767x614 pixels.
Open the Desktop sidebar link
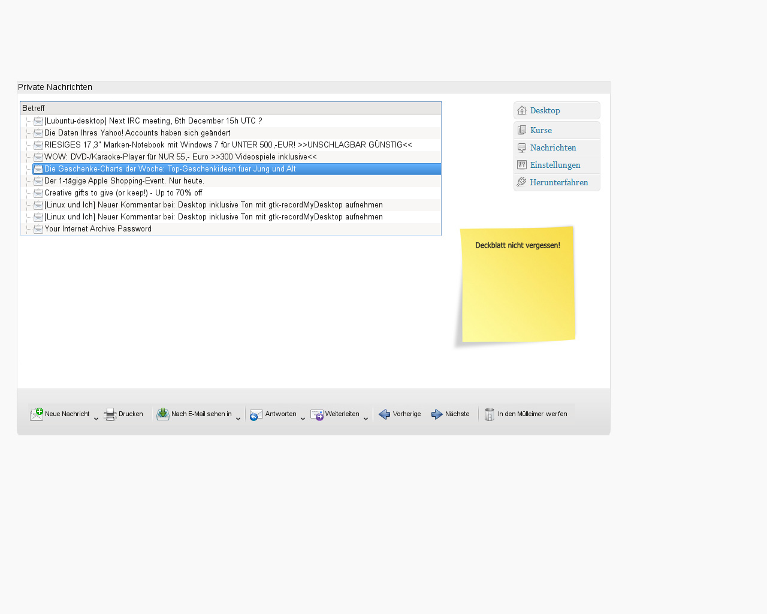click(545, 110)
